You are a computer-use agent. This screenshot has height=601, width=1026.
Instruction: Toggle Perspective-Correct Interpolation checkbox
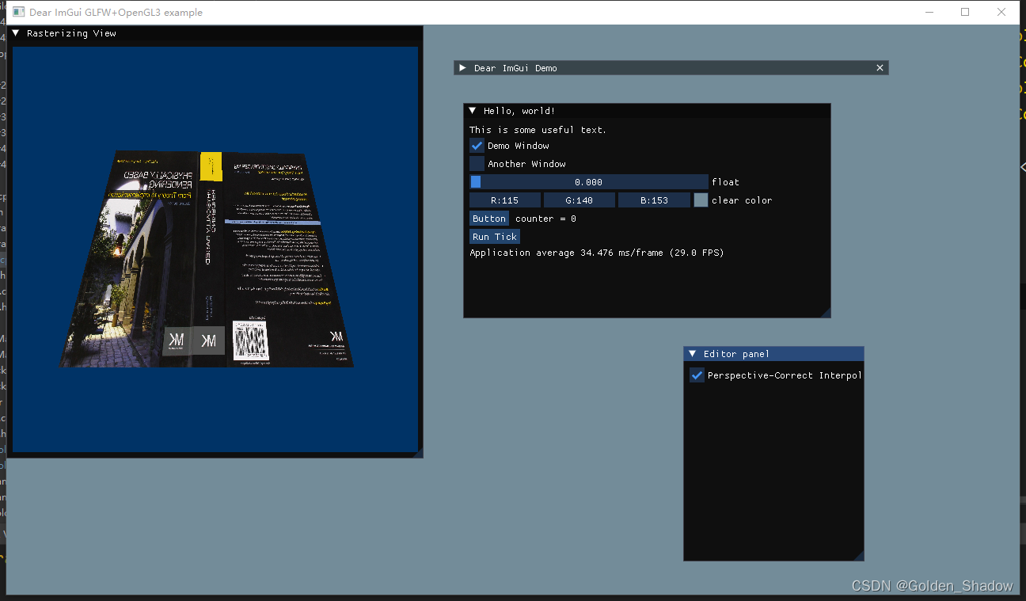pos(697,375)
